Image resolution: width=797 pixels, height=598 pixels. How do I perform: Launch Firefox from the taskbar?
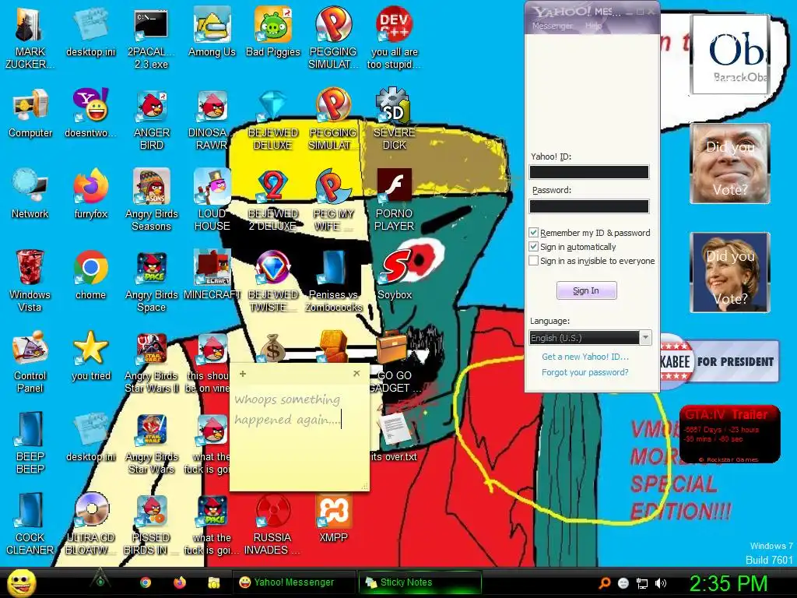tap(180, 582)
